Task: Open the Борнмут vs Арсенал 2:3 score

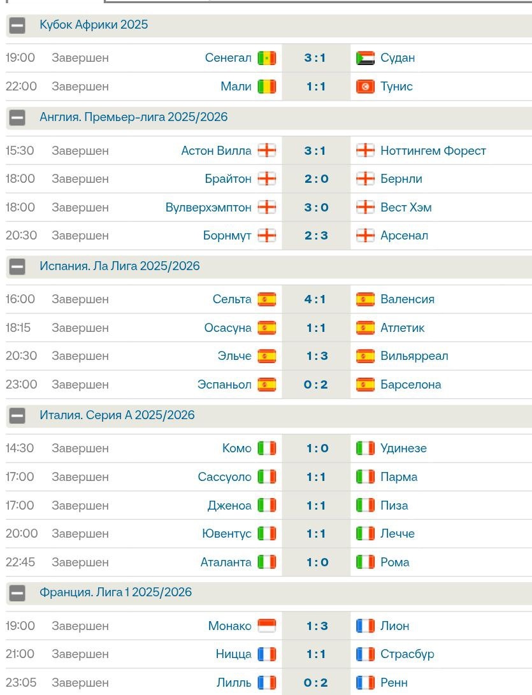Action: tap(316, 236)
